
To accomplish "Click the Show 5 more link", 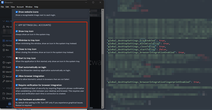I will tap(24, 109).
